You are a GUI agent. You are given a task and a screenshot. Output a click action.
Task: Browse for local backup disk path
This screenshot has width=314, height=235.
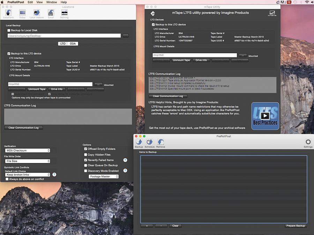pos(126,36)
